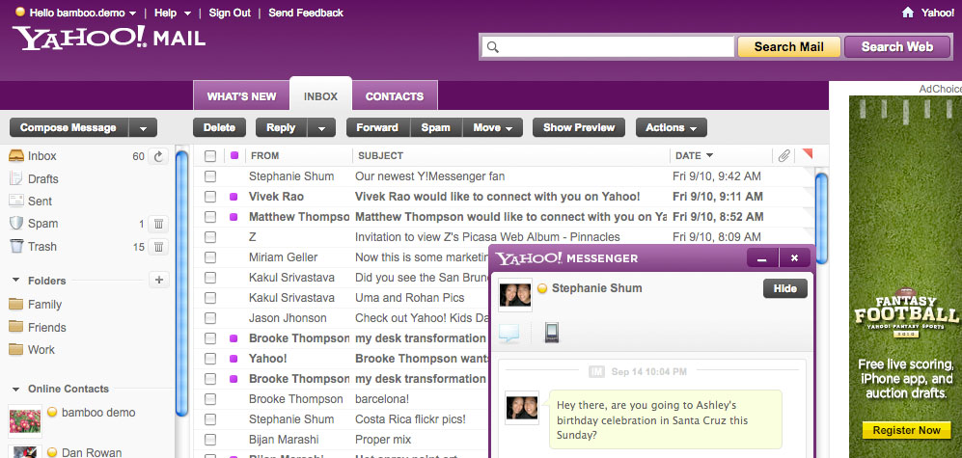This screenshot has width=962, height=458.
Task: Click the message list vertical scrollbar
Action: (x=821, y=202)
